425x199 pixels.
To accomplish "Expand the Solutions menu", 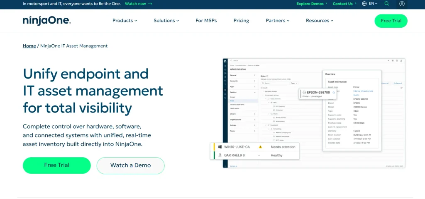I will point(166,21).
